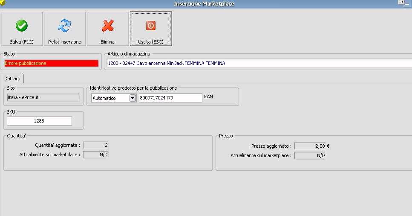Screen dimensions: 412x216
Task: Click the Quantita' aggiornata value field
Action: [95, 145]
